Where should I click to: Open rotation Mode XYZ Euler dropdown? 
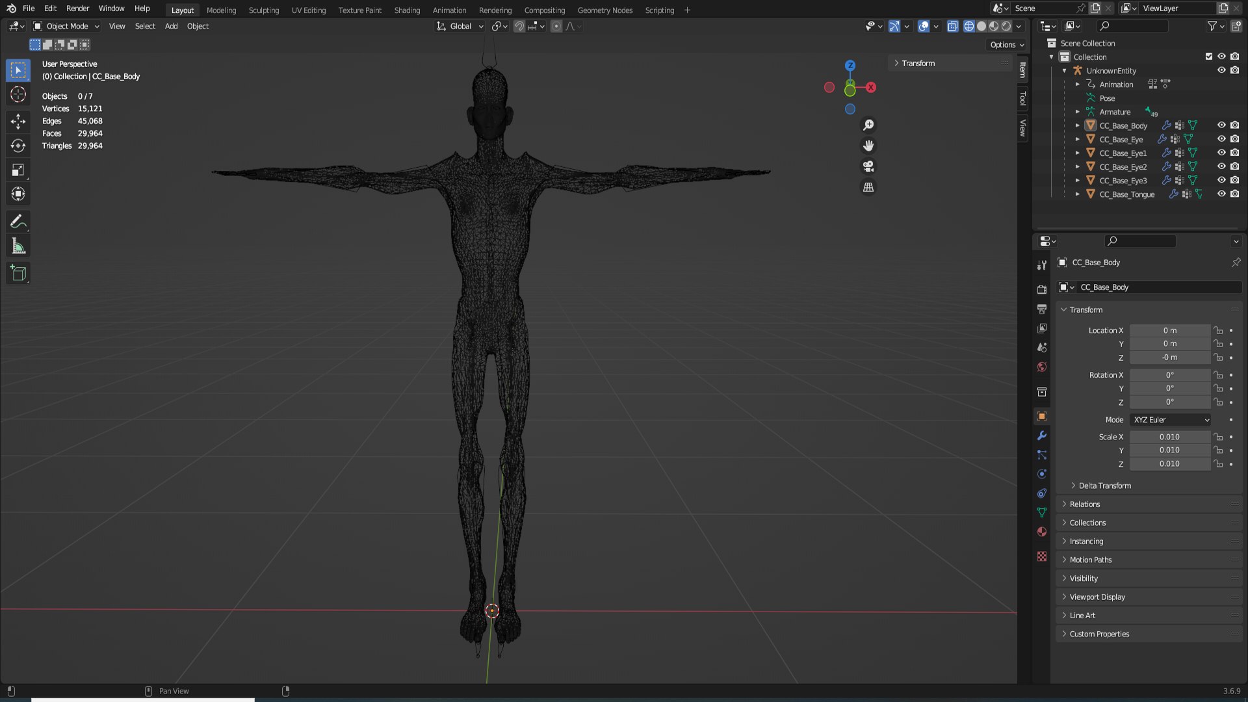point(1170,420)
